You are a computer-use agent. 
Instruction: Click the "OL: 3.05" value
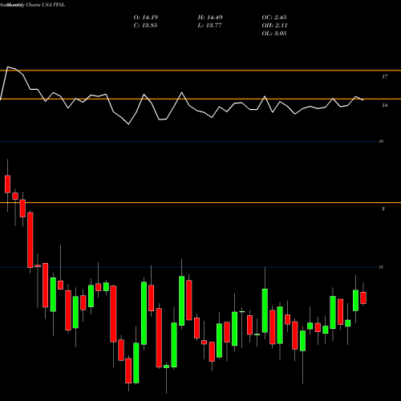pos(274,34)
